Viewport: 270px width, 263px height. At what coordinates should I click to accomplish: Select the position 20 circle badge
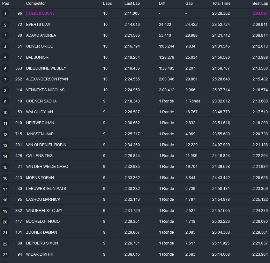5,222
